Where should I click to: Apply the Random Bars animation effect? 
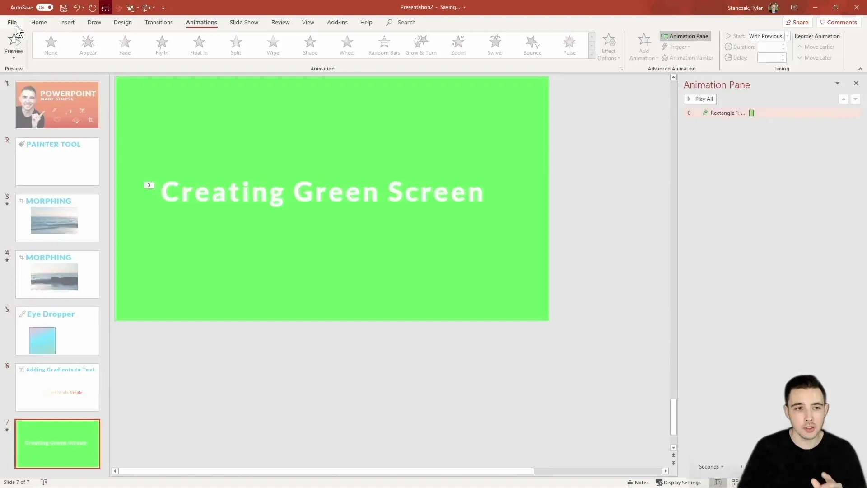click(384, 45)
